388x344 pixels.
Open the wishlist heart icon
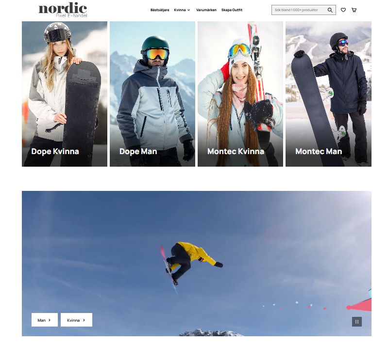[x=343, y=10]
